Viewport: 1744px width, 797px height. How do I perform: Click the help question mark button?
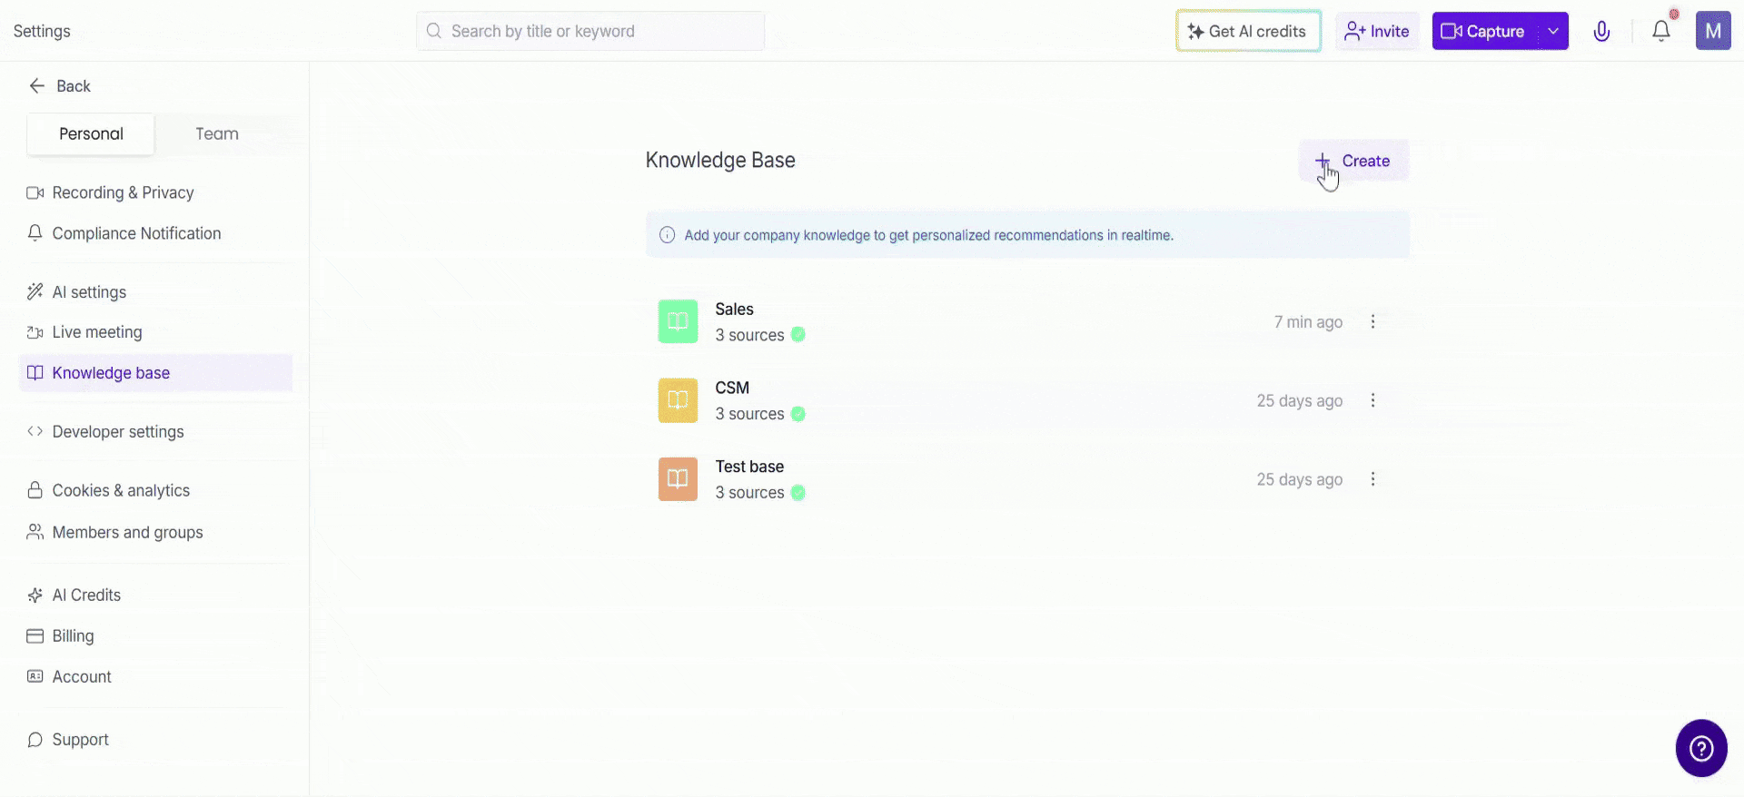point(1701,748)
